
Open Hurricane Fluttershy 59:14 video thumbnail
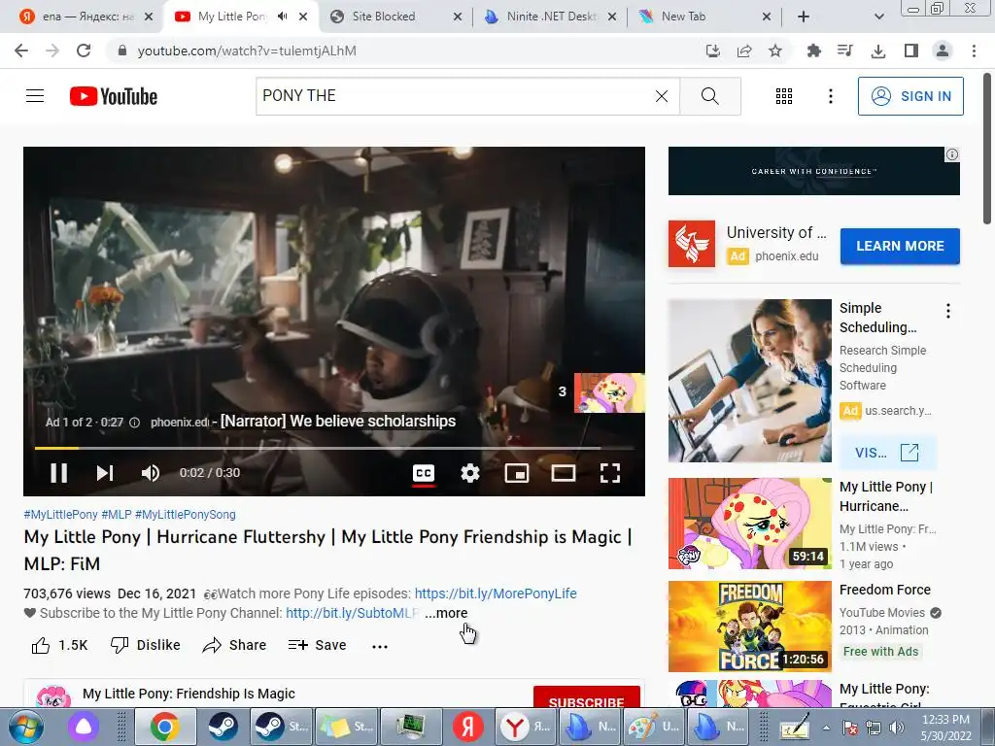[x=750, y=524]
